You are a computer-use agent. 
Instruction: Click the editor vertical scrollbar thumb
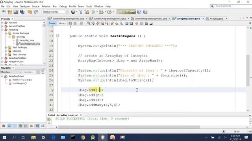pyautogui.click(x=248, y=70)
